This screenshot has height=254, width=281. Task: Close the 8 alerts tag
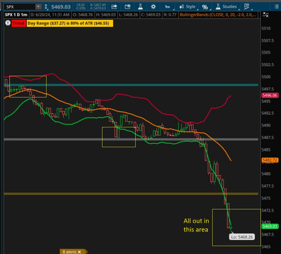point(79,252)
